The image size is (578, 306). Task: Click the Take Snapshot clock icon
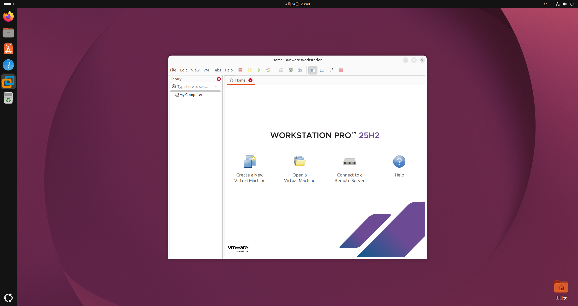(x=281, y=70)
